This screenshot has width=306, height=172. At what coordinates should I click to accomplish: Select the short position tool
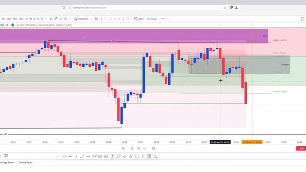coord(106,156)
